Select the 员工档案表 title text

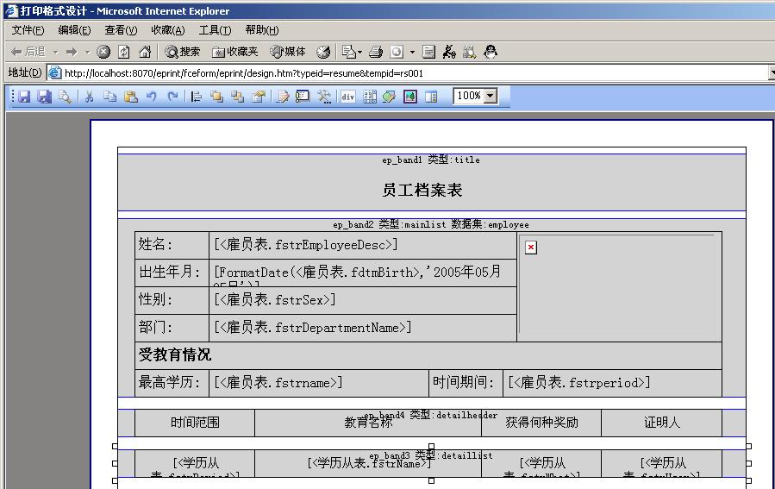(x=422, y=191)
